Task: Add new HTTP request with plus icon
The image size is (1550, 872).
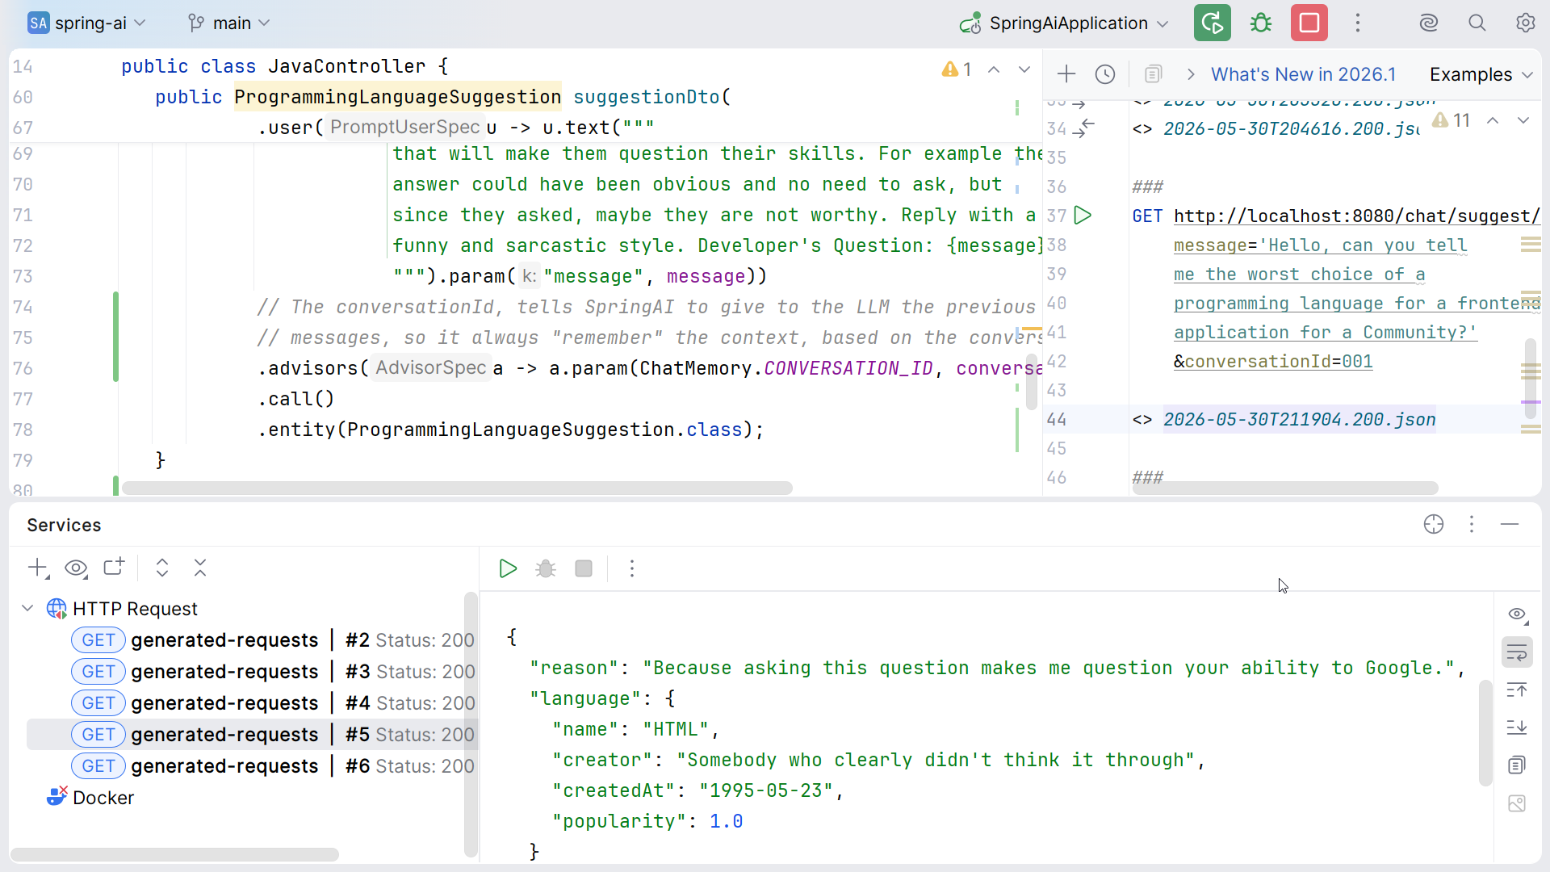Action: coord(1066,74)
